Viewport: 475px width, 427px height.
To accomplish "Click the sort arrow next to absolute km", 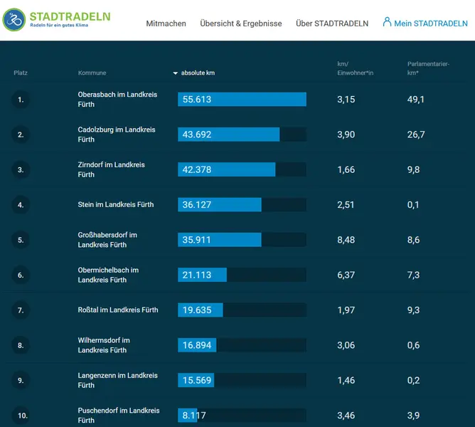I will (x=176, y=73).
